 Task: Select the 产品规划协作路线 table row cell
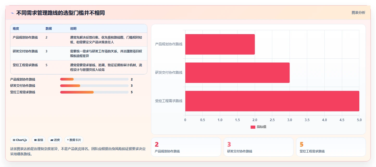pos(25,38)
